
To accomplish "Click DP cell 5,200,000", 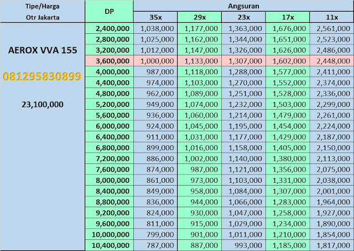I will click(x=110, y=105).
